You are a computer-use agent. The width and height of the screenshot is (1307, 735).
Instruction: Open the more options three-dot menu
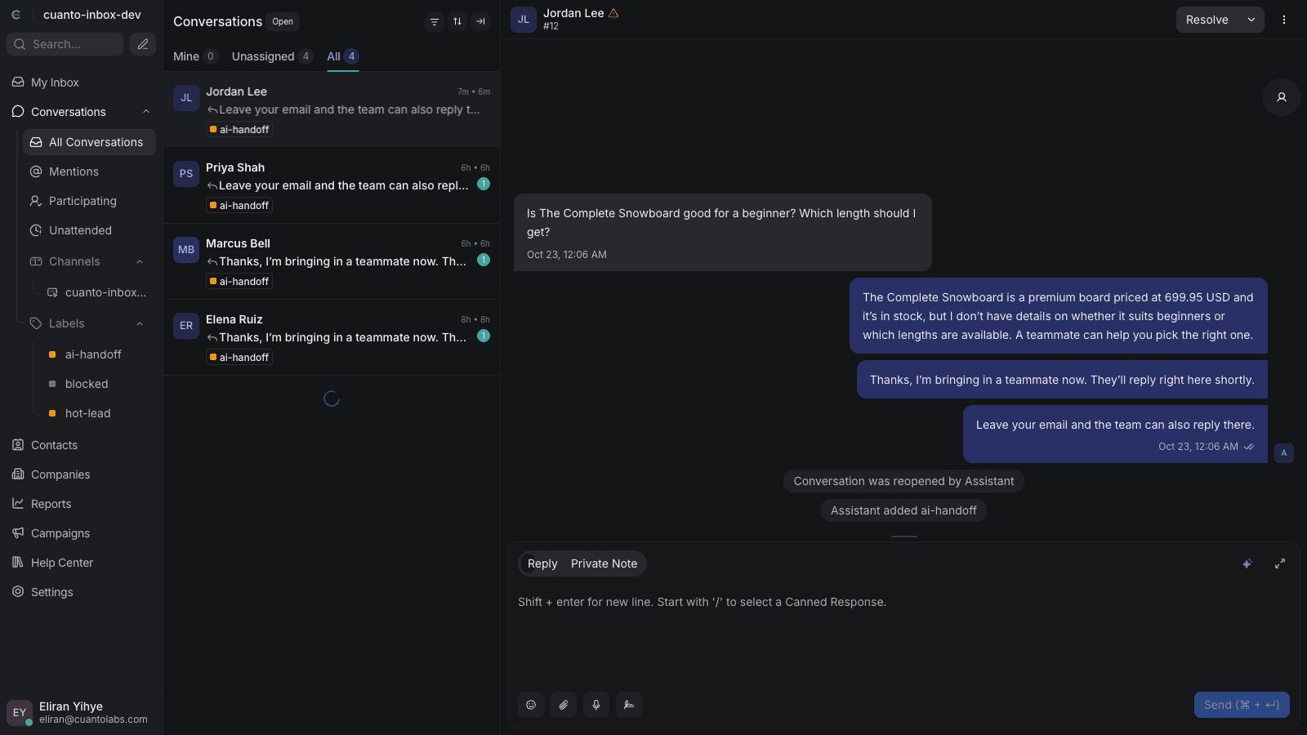tap(1284, 20)
